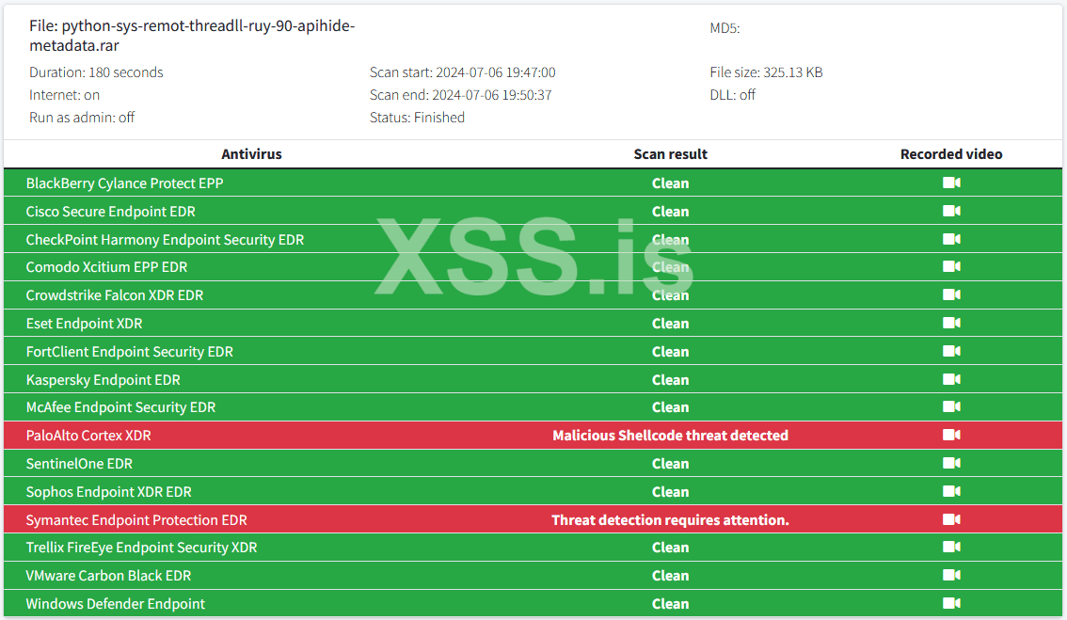View SentinelOne EDR video recording

[951, 463]
